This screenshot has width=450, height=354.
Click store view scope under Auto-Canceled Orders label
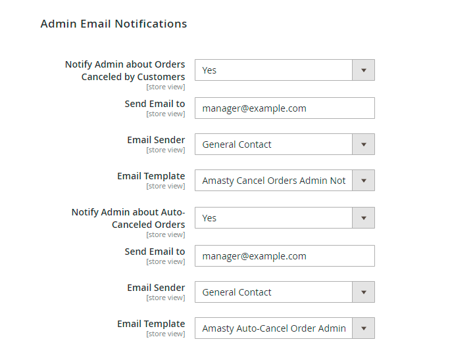coord(165,234)
